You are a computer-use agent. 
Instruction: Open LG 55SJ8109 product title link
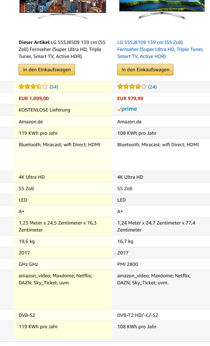160,49
